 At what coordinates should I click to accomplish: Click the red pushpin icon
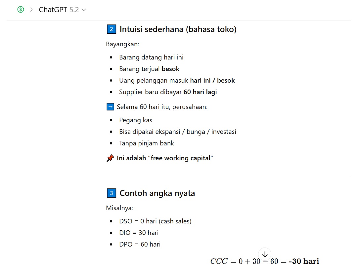110,158
